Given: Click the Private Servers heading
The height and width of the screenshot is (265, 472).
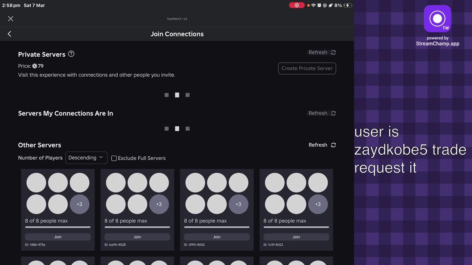Looking at the screenshot, I should [42, 54].
